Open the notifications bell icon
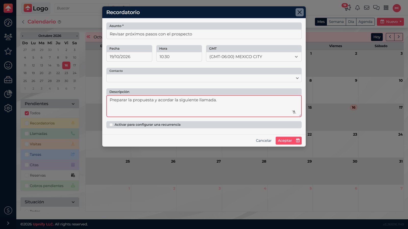 (358, 8)
